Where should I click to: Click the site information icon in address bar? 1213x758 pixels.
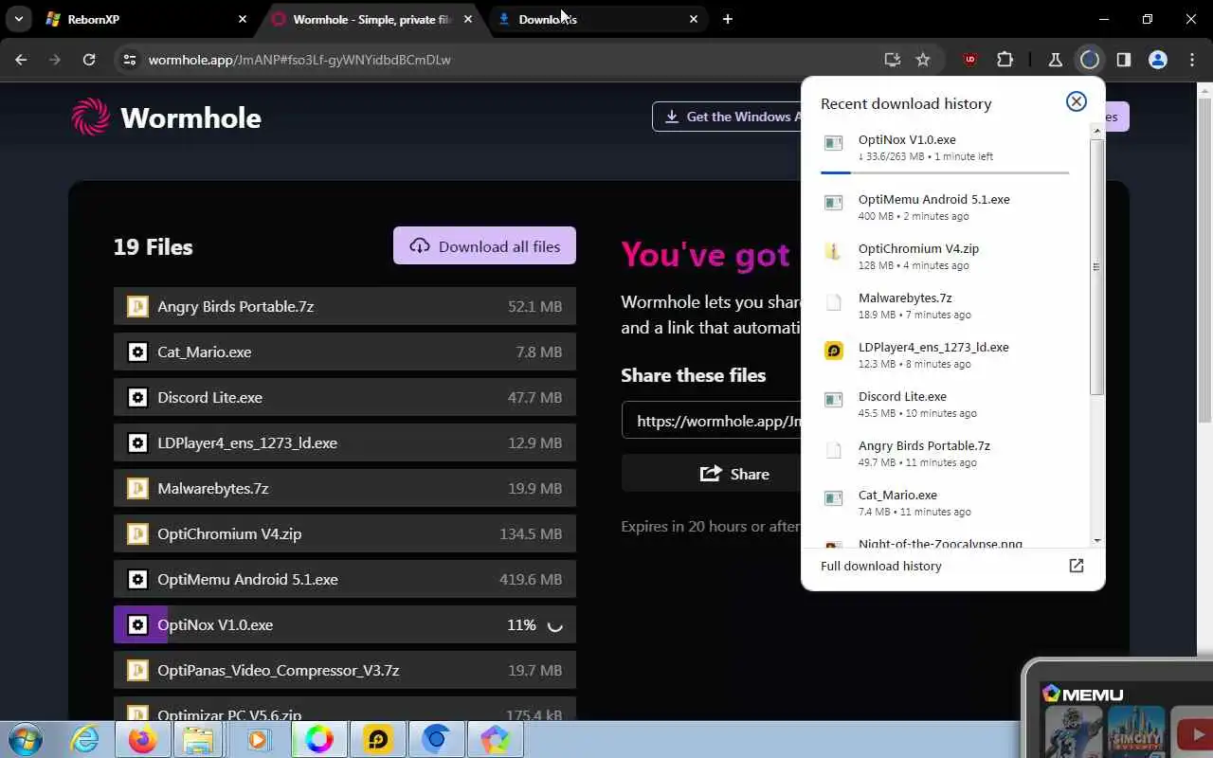[130, 60]
